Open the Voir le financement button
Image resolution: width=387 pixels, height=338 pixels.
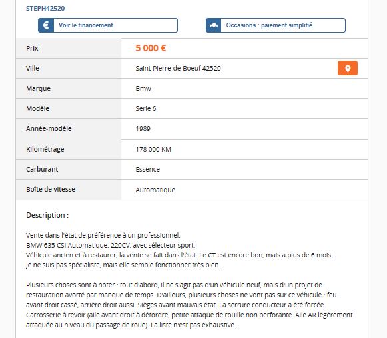[108, 25]
